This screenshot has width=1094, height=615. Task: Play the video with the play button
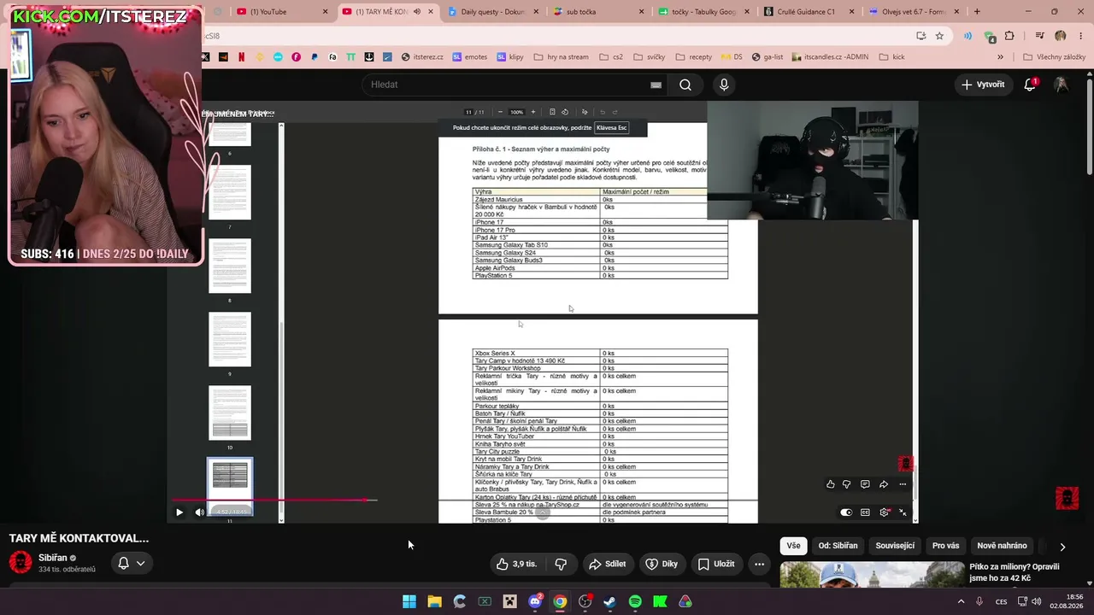[179, 512]
